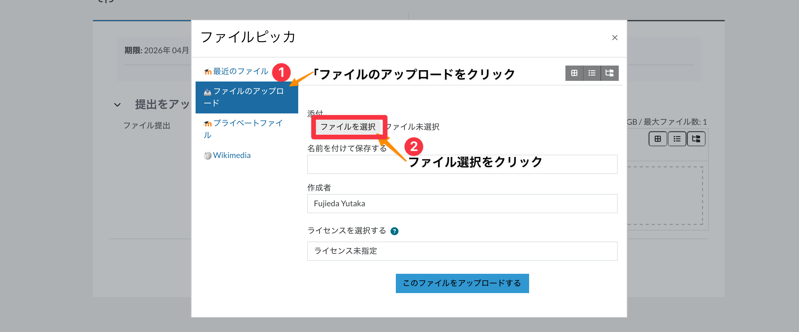Viewport: 799px width, 332px height.
Task: Click the dashed file drop area behind the dialog
Action: click(x=665, y=196)
